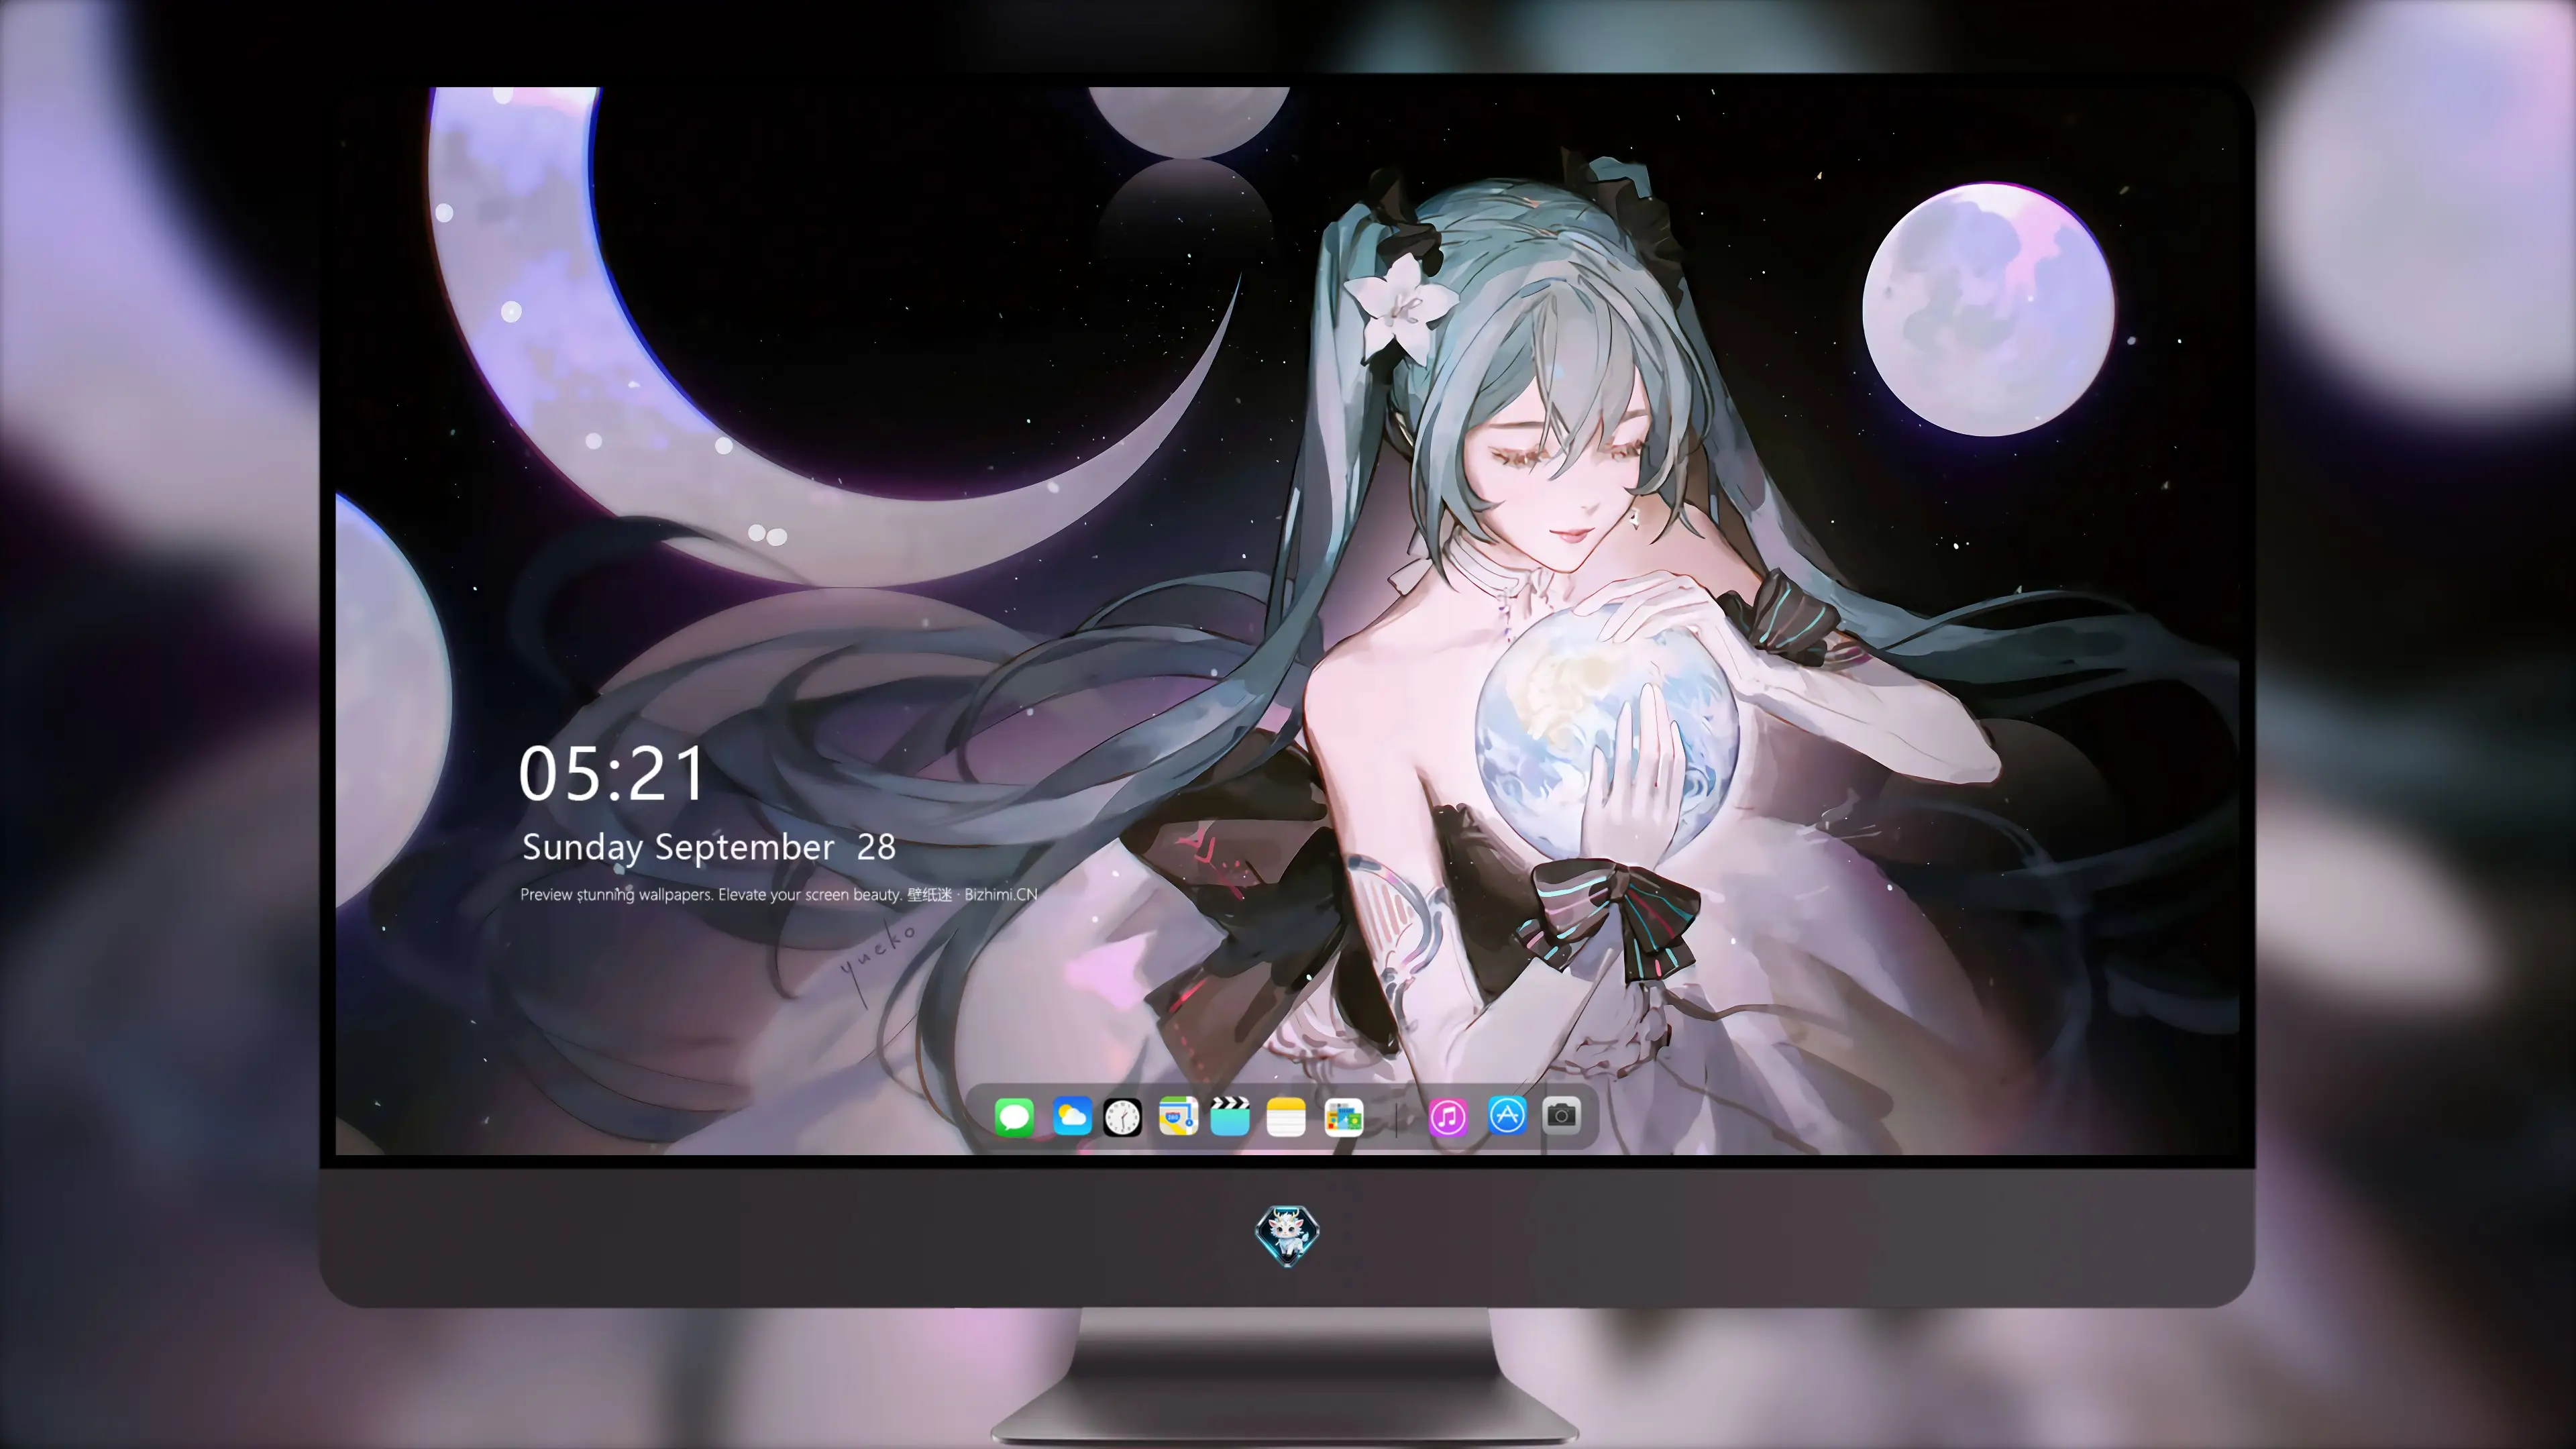2576x1449 pixels.
Task: Click the 05:21 clock display
Action: [x=611, y=774]
